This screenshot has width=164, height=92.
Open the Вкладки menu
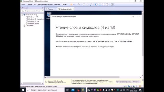pyautogui.click(x=57, y=5)
